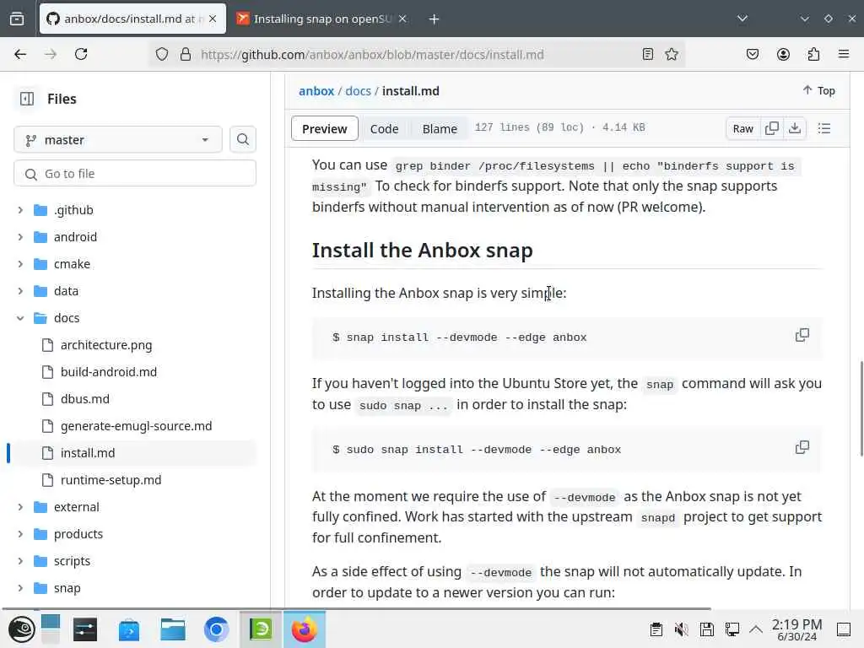The width and height of the screenshot is (864, 648).
Task: Open generate-emugl-source.md file
Action: [136, 426]
